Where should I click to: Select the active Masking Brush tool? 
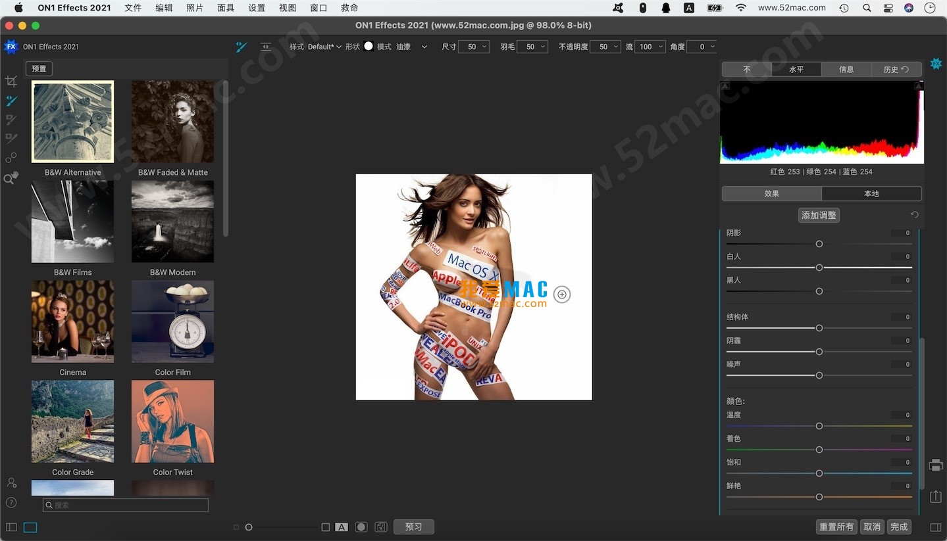click(x=11, y=101)
